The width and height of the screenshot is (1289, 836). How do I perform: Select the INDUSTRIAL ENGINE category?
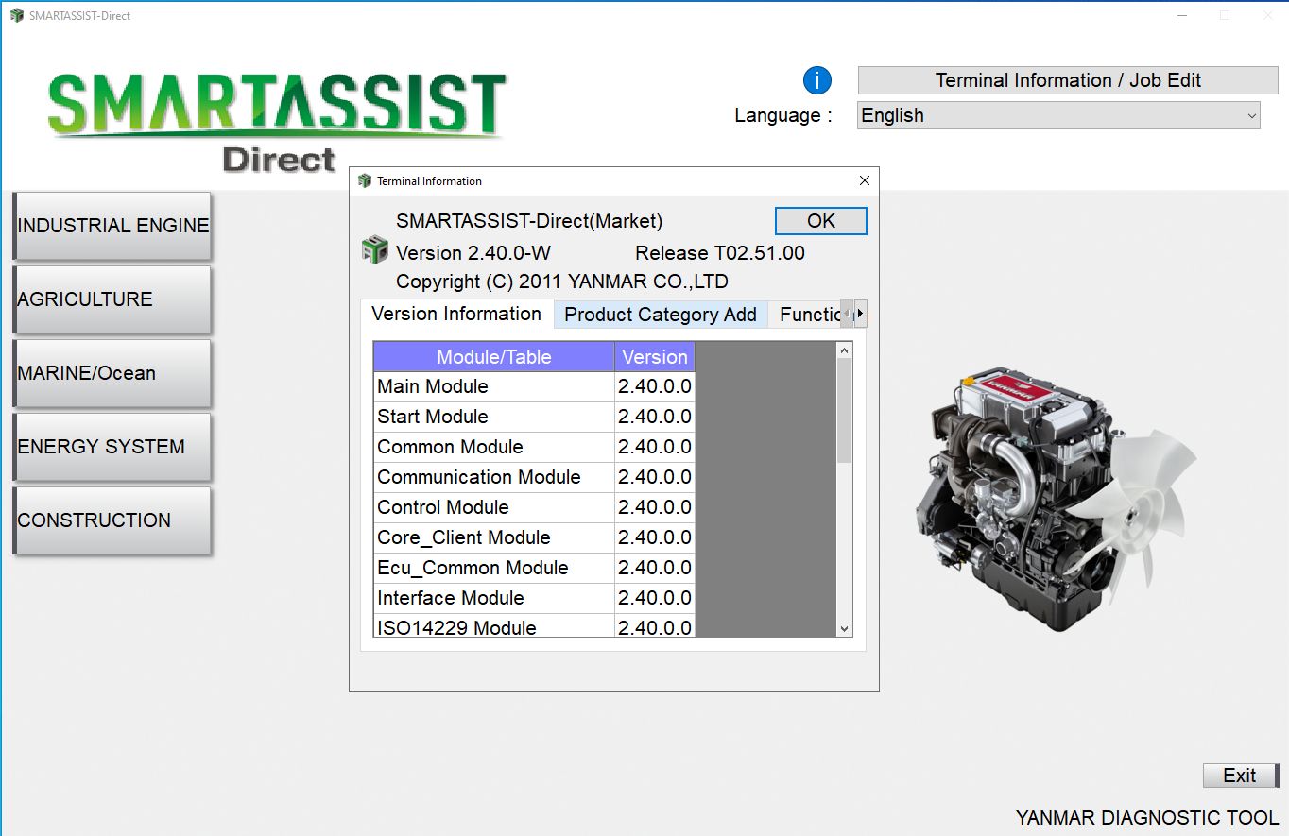pos(112,225)
